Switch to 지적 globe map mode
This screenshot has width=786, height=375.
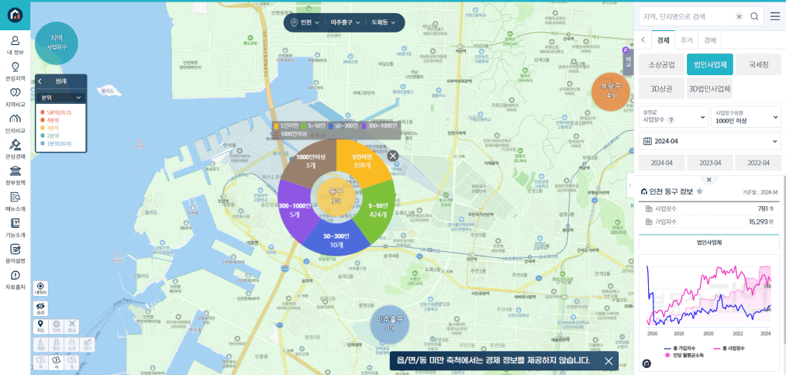pyautogui.click(x=56, y=326)
